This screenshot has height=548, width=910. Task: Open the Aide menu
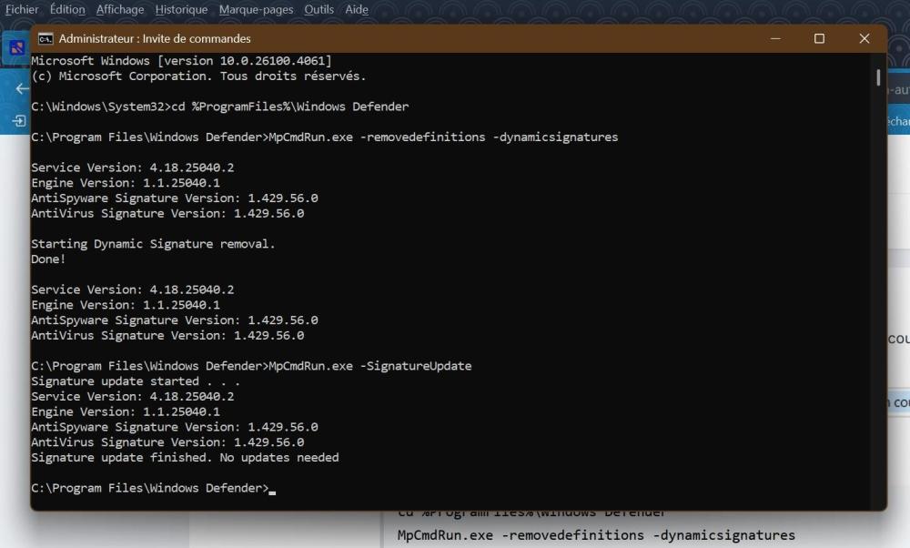357,10
